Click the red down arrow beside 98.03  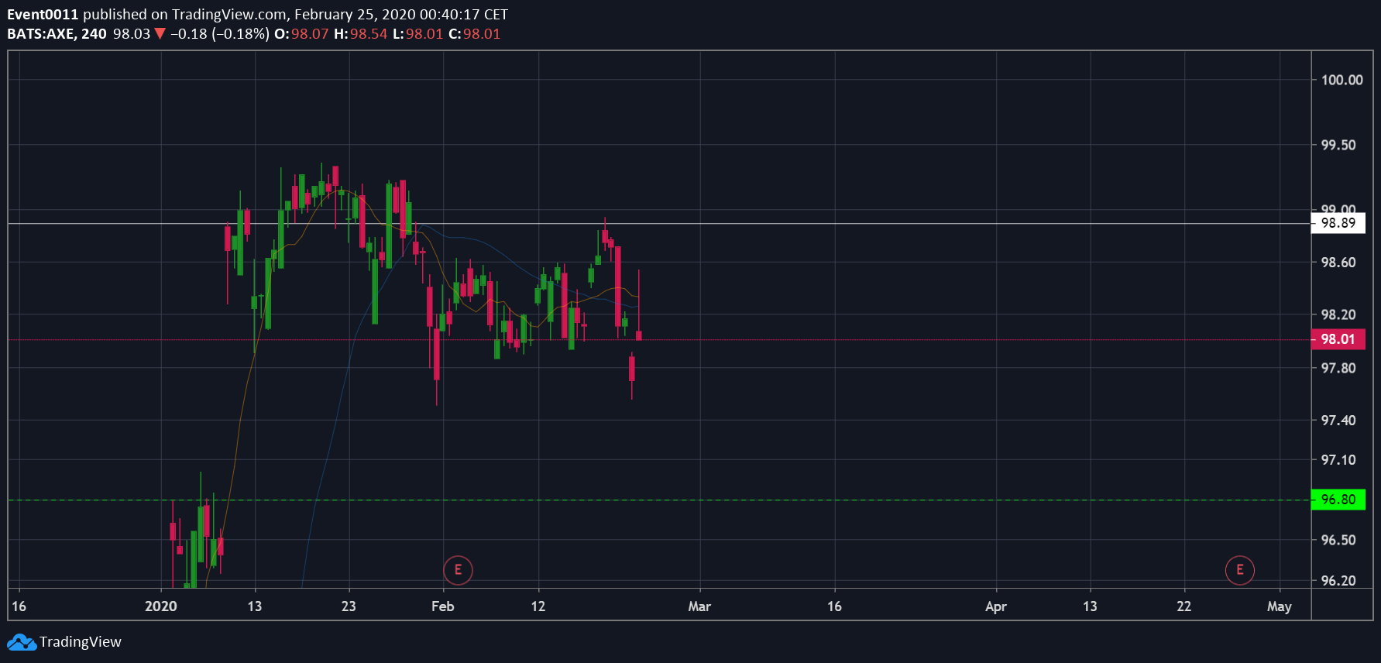[x=160, y=34]
